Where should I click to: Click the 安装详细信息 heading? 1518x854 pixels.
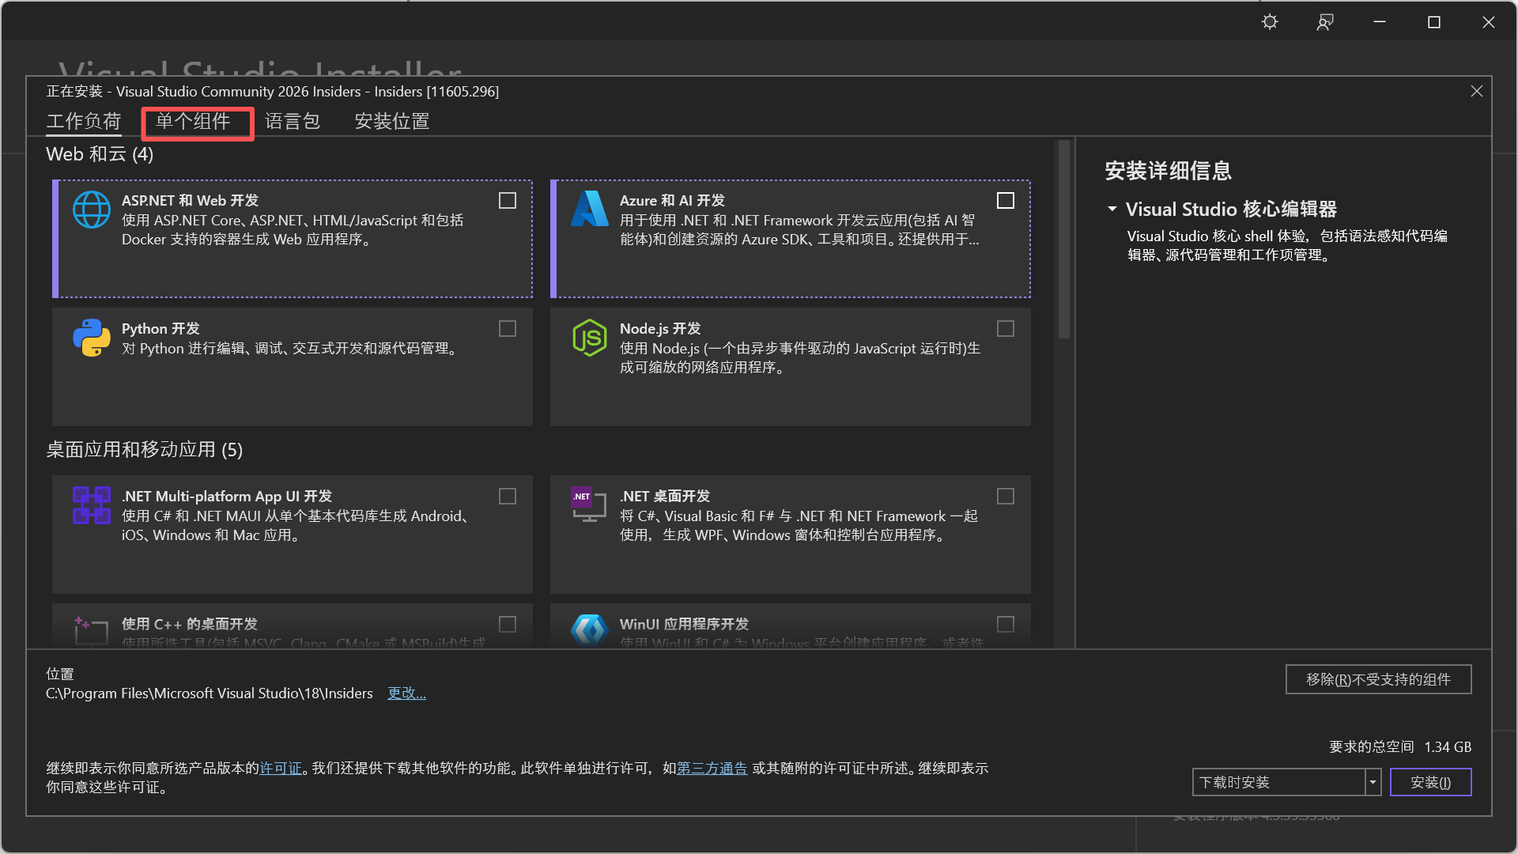(x=1168, y=171)
